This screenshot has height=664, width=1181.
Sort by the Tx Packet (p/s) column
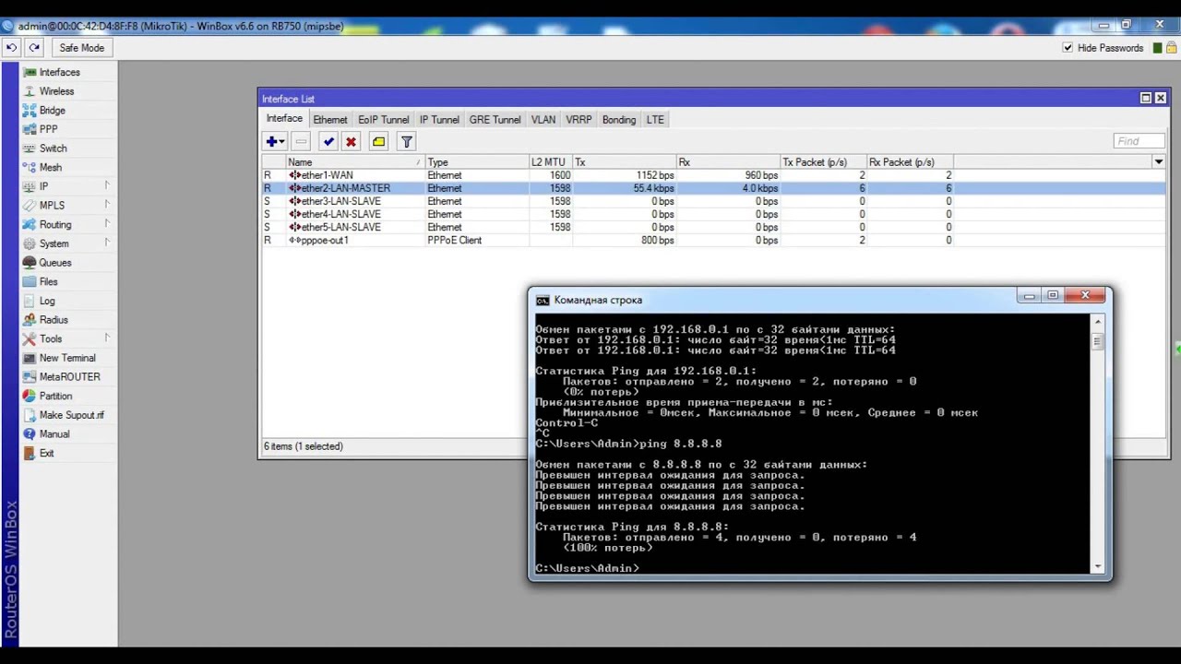(x=823, y=162)
